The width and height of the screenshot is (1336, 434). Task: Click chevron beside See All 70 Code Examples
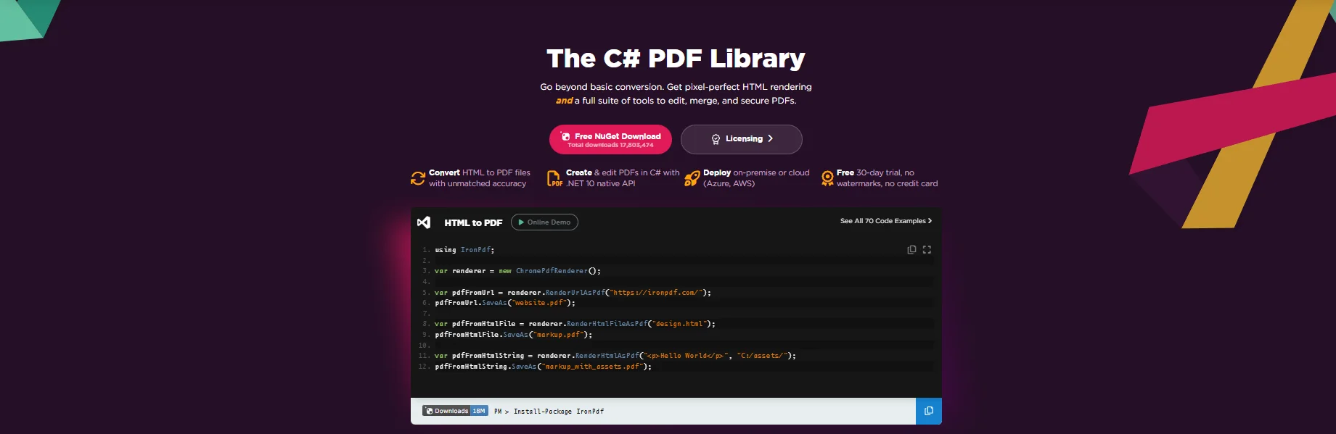(930, 221)
